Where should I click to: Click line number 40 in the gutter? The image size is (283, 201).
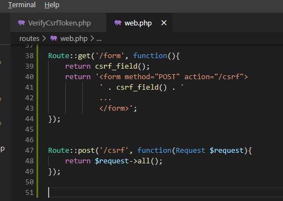(29, 77)
